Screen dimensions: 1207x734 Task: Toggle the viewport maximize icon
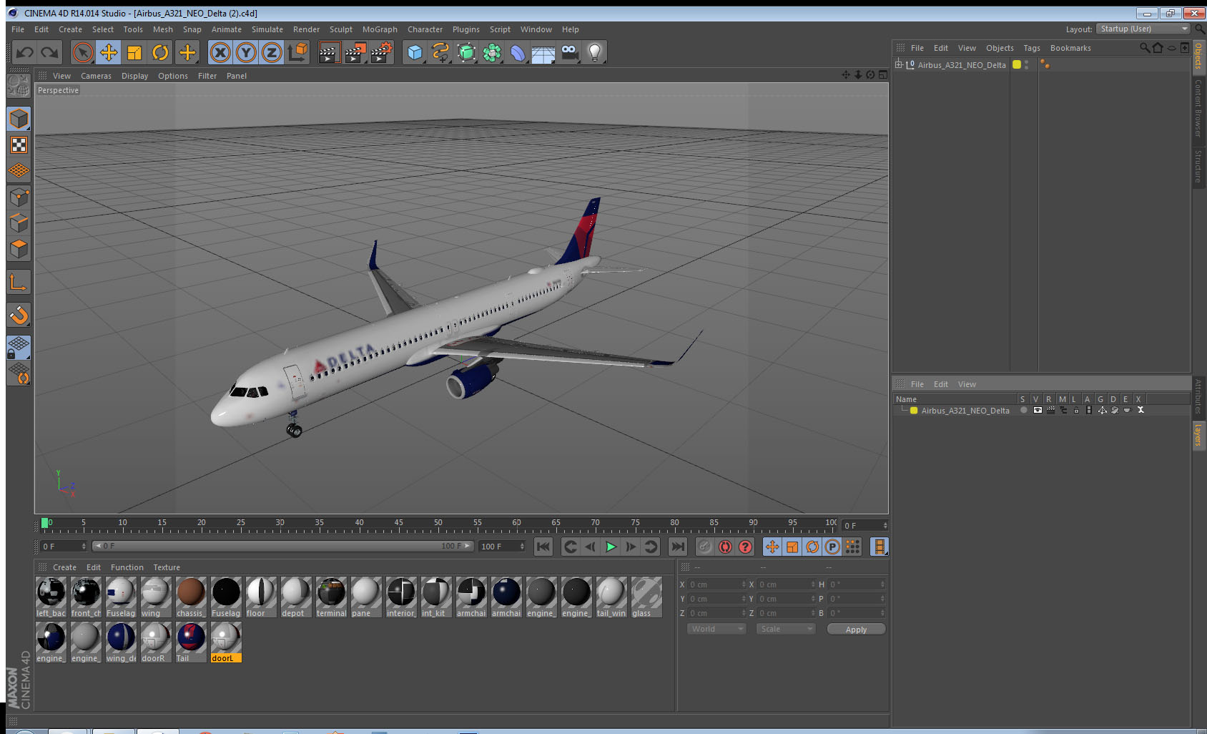click(883, 75)
